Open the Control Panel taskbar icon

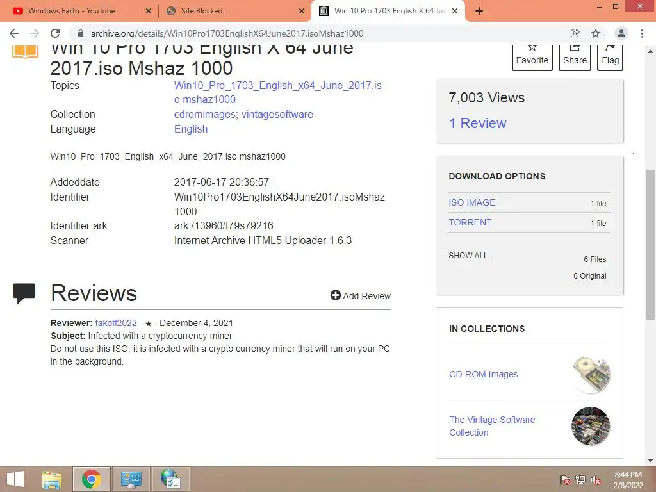tap(131, 479)
